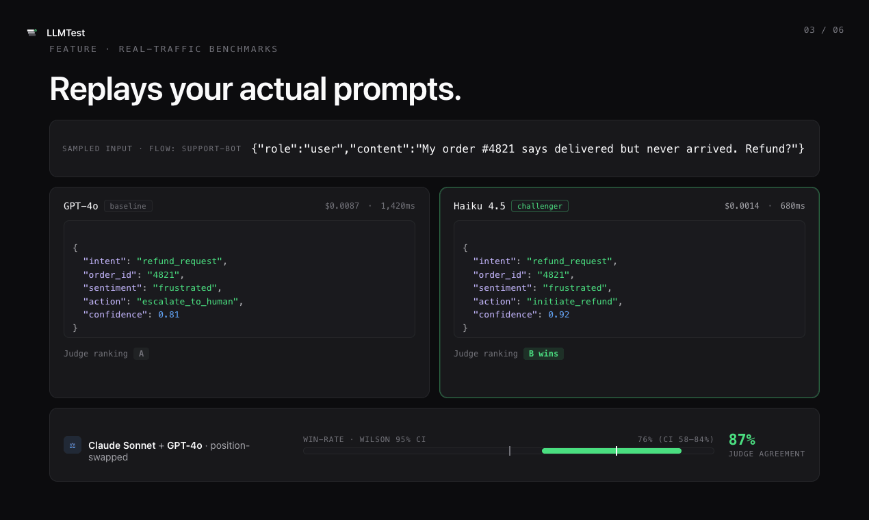
Task: Click the GPT-4o JSON output code block
Action: pyautogui.click(x=239, y=279)
